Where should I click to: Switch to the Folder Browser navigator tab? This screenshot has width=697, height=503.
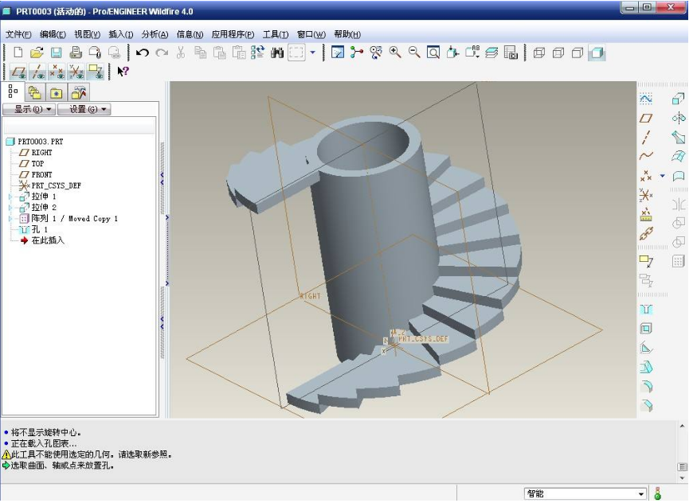coord(35,92)
